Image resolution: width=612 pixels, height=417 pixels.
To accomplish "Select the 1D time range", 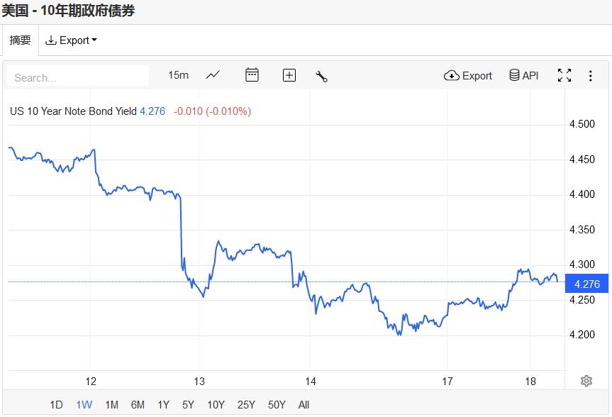I will pos(56,405).
